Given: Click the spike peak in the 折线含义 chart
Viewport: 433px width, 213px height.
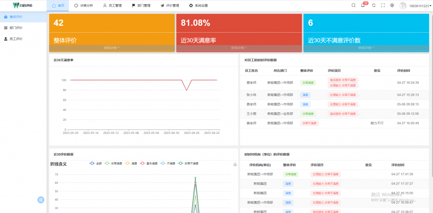Looking at the screenshot, I should (x=195, y=177).
